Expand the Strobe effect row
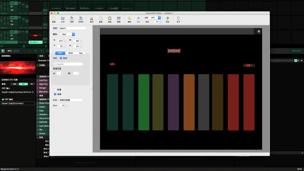Image resolution: width=304 pixels, height=171 pixels. [x=37, y=134]
